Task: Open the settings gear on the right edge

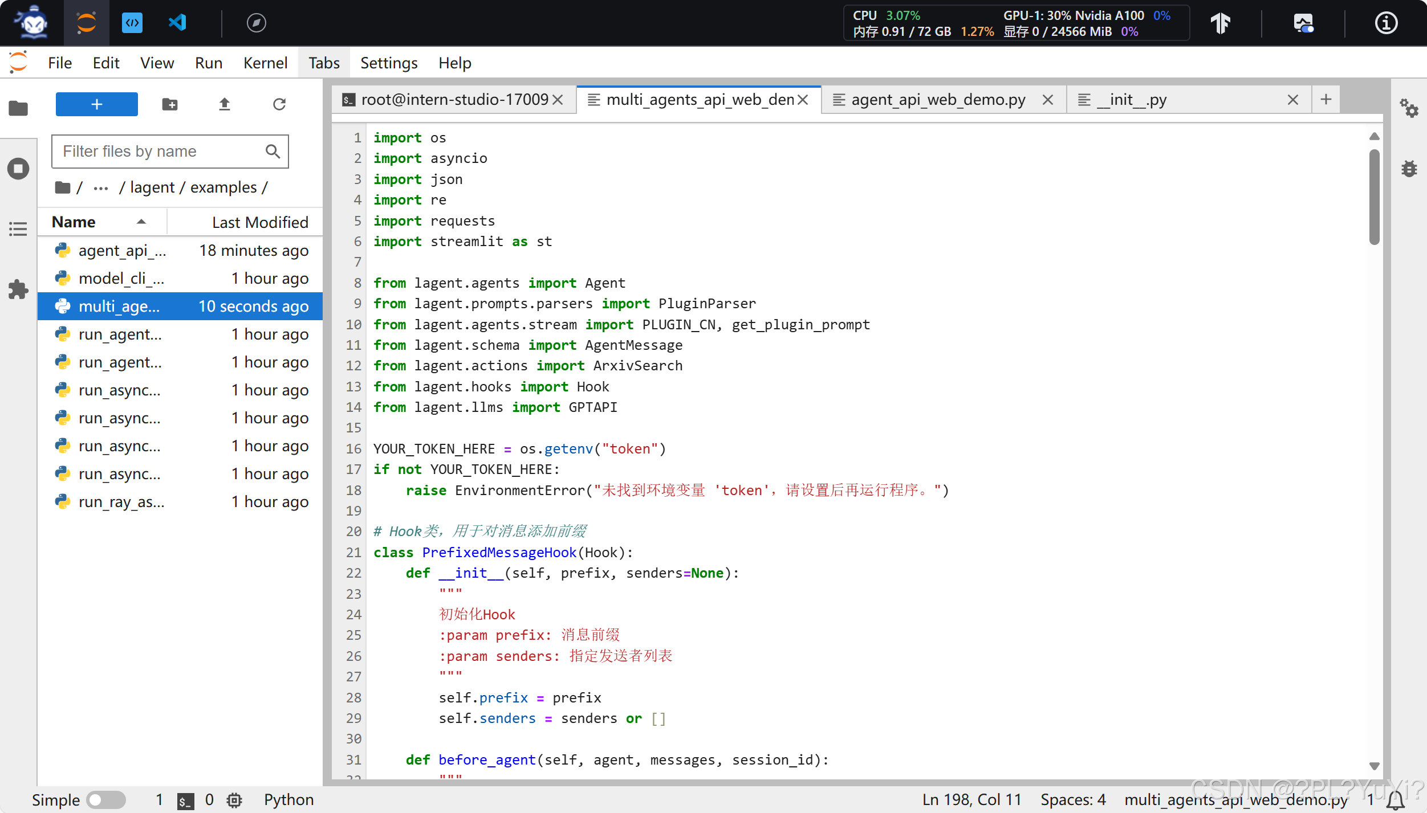Action: pos(1410,109)
